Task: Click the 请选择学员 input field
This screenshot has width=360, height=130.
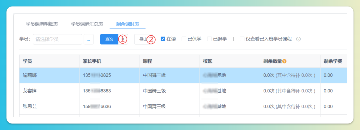Action: 57,39
